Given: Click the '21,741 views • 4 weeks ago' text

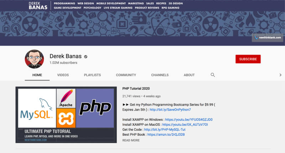Looking at the screenshot, I should (x=141, y=96).
